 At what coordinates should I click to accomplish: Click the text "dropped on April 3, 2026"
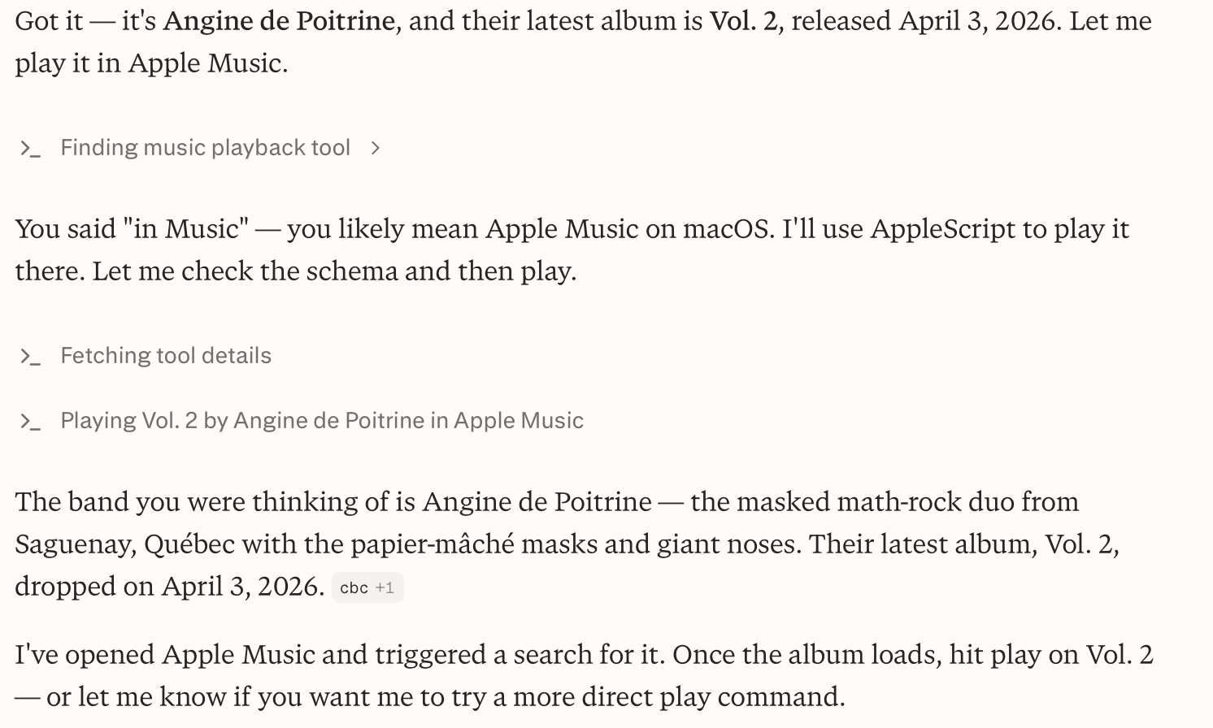(x=169, y=586)
